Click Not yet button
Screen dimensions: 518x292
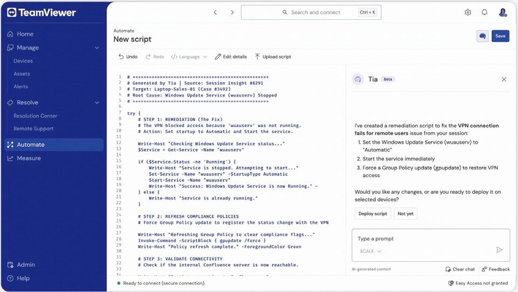pos(405,214)
